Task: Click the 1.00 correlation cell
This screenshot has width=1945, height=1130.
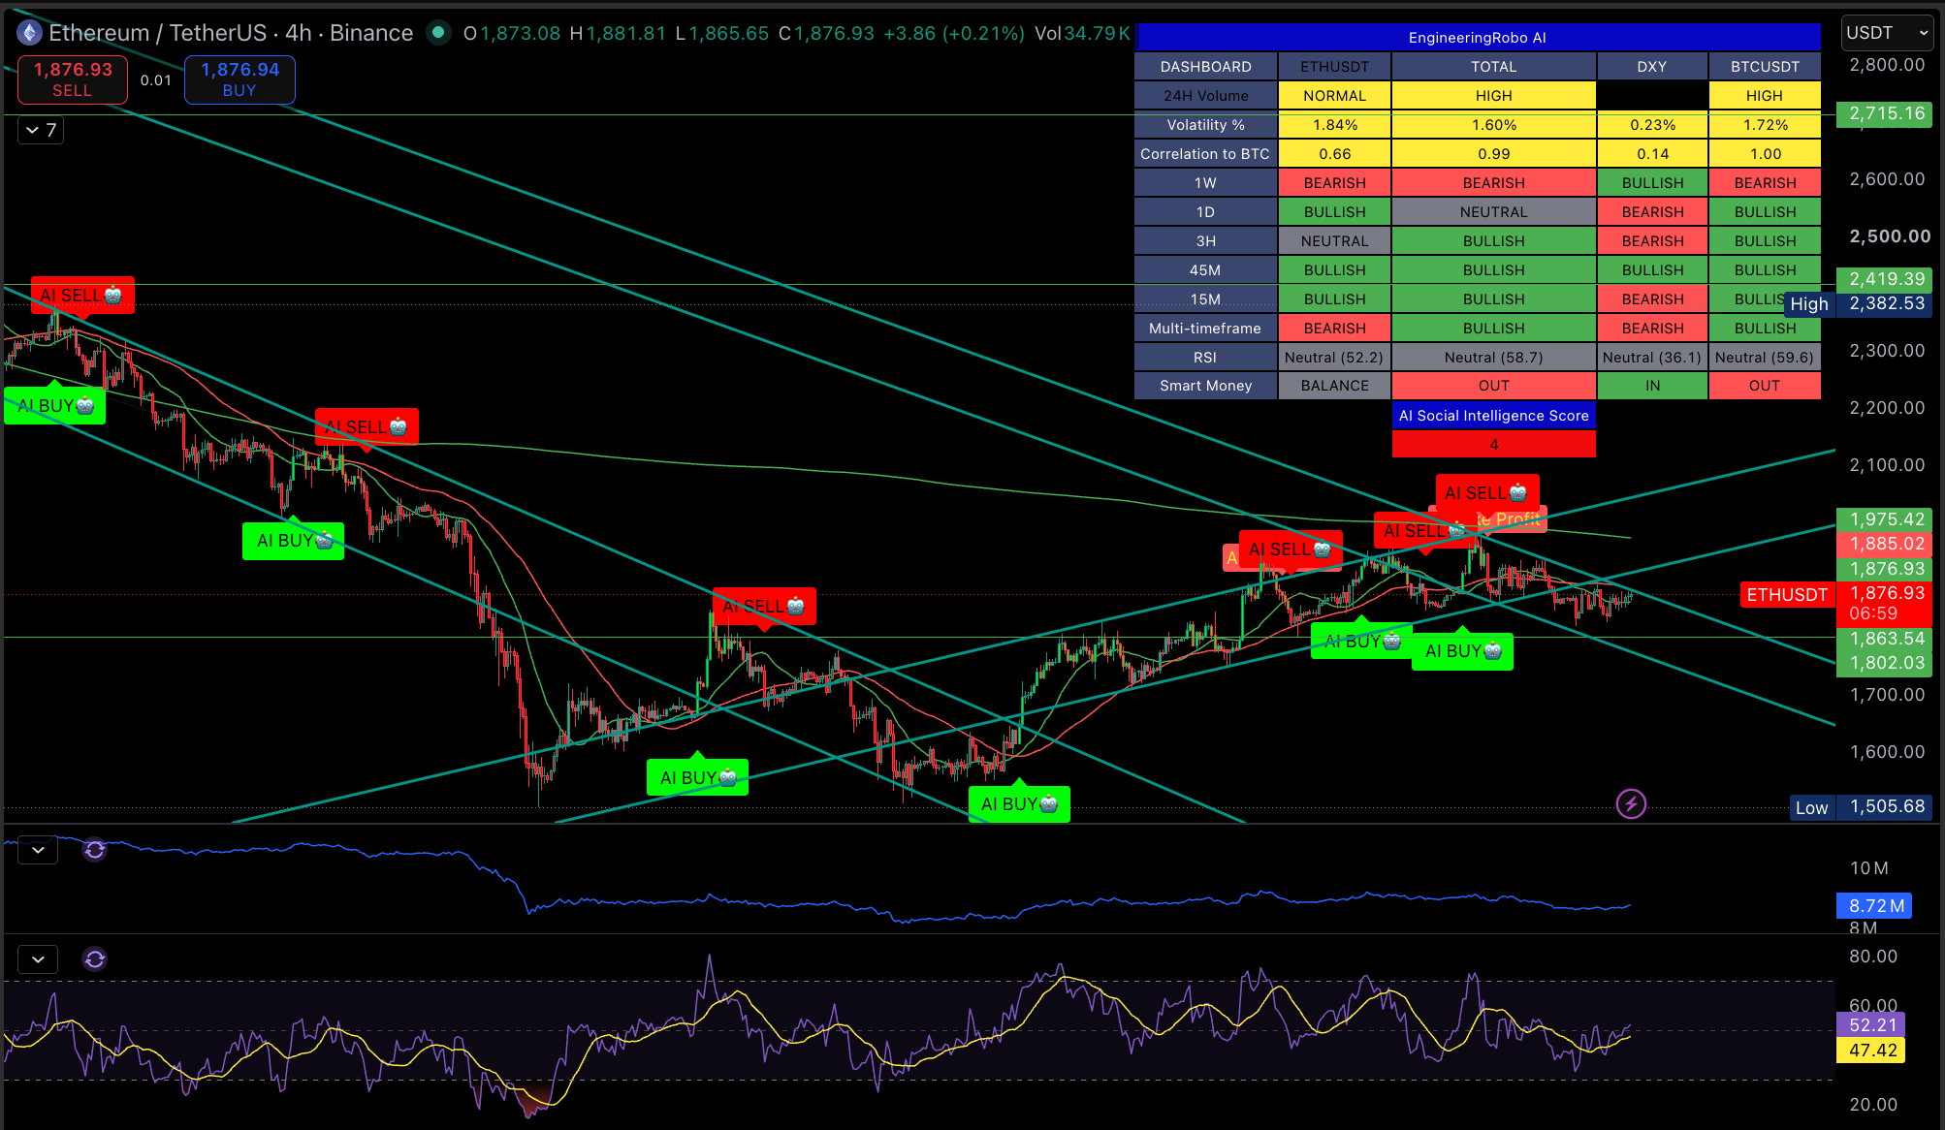Action: pyautogui.click(x=1765, y=154)
